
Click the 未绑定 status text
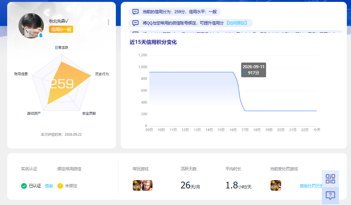pyautogui.click(x=71, y=186)
